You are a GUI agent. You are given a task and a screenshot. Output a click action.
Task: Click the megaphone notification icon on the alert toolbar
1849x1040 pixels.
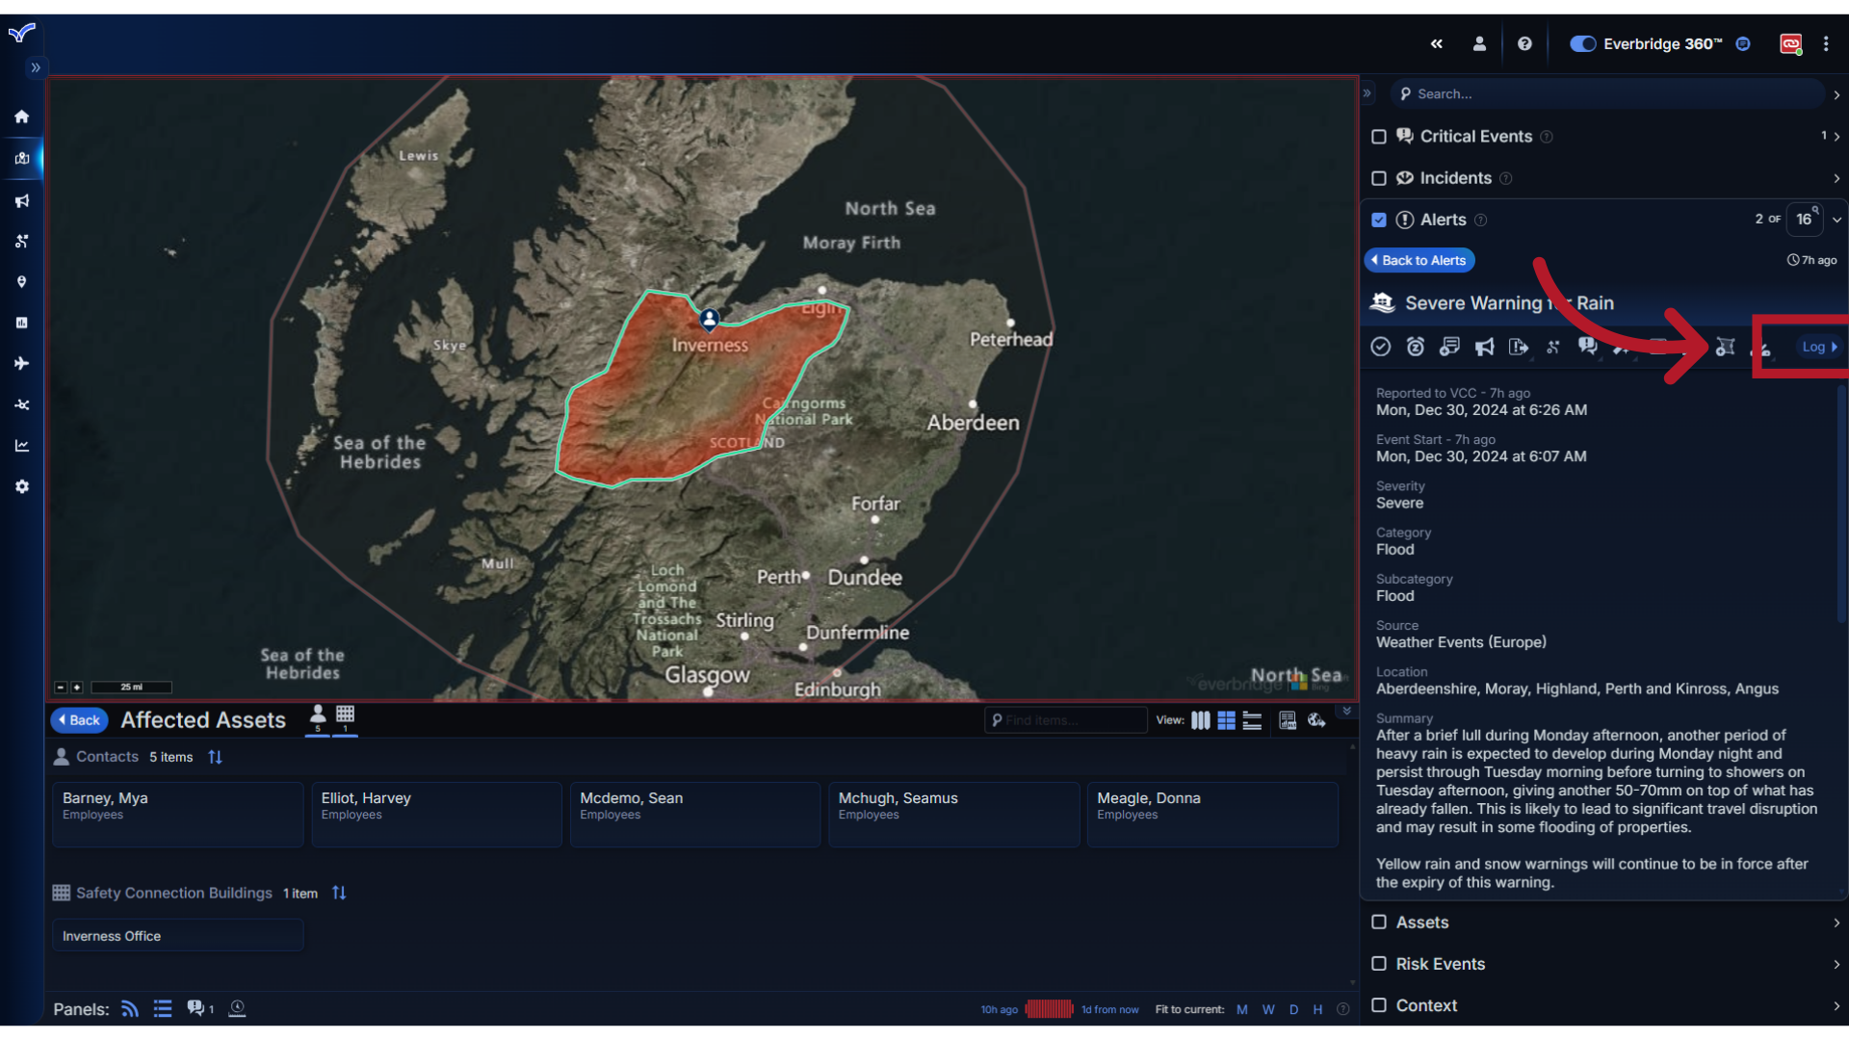click(1484, 347)
